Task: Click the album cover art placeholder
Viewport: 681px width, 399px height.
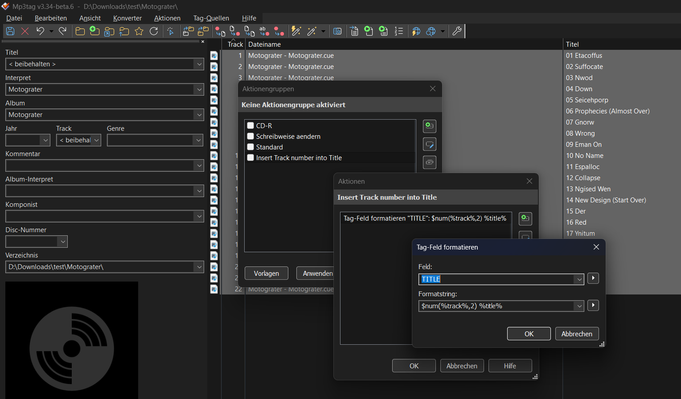Action: point(72,340)
